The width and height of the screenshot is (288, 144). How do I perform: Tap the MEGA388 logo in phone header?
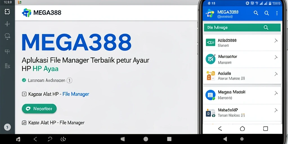(210, 13)
